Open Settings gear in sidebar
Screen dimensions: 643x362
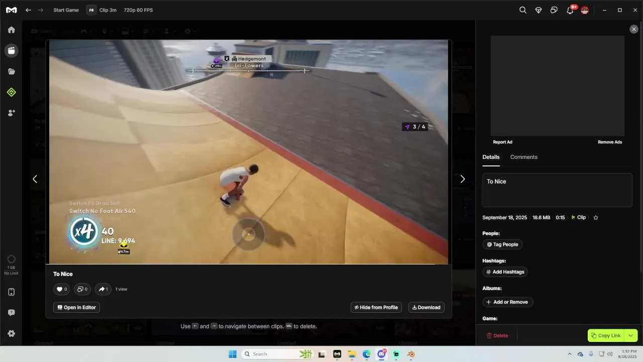coord(11,333)
